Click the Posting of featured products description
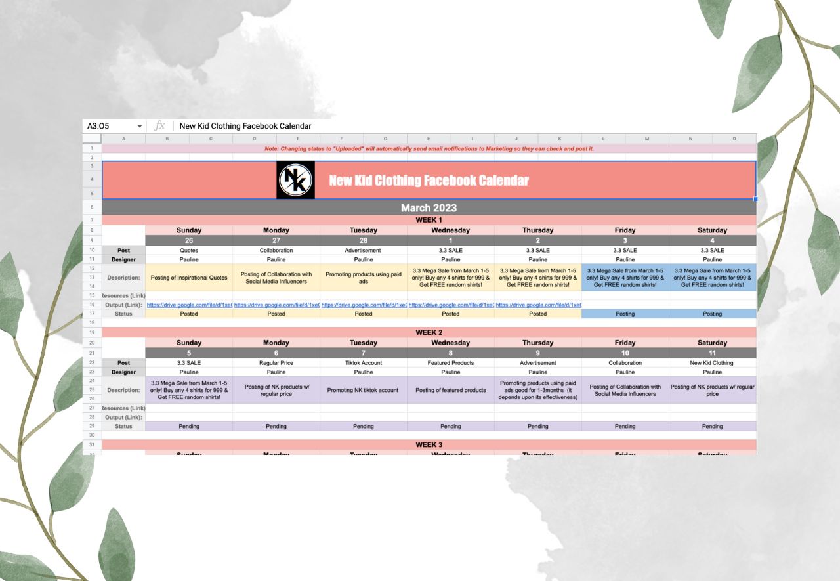The width and height of the screenshot is (840, 581). [451, 390]
